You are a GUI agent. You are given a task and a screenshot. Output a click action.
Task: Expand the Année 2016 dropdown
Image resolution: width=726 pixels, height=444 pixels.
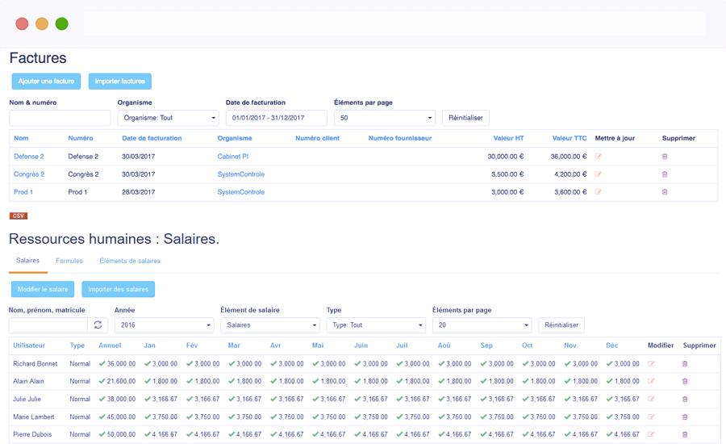pyautogui.click(x=164, y=325)
